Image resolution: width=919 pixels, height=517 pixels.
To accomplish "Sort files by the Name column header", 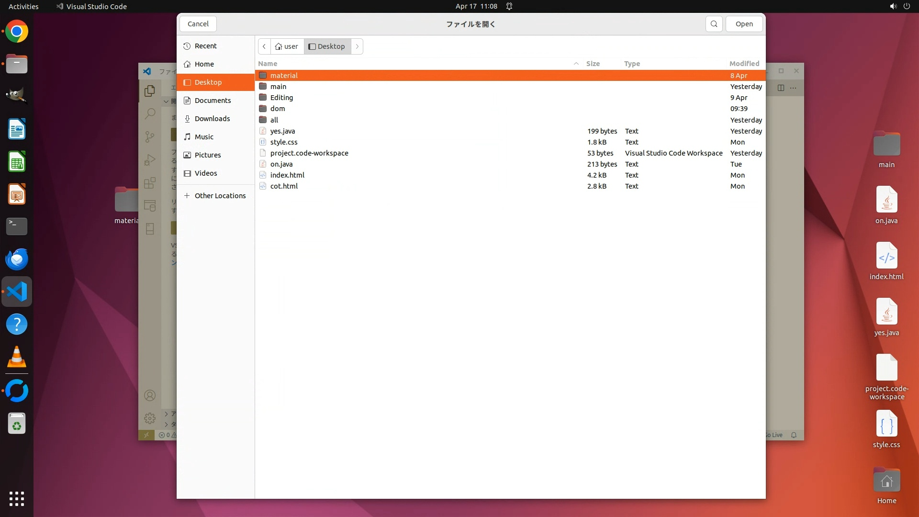I will (x=268, y=64).
